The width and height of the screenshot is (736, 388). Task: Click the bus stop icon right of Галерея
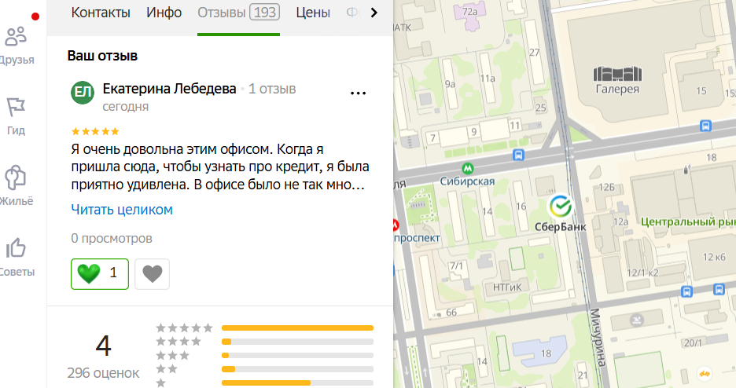[x=705, y=126]
